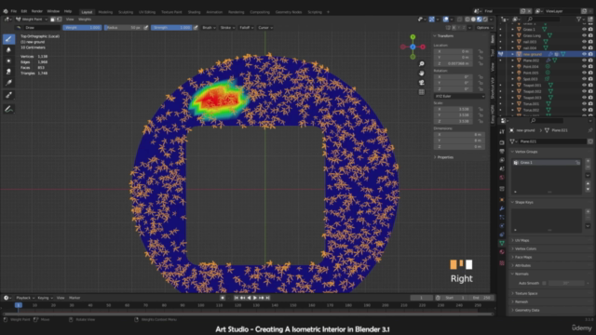Open the File menu
The image size is (596, 335).
point(14,11)
